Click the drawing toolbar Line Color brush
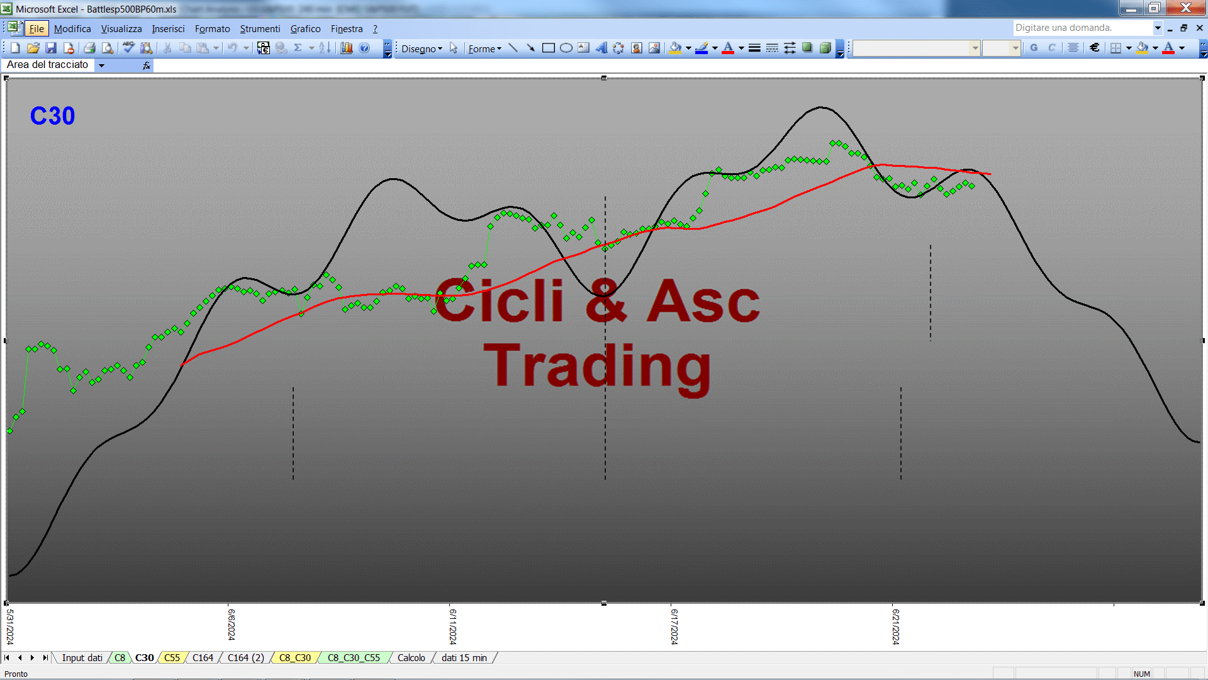 (702, 48)
